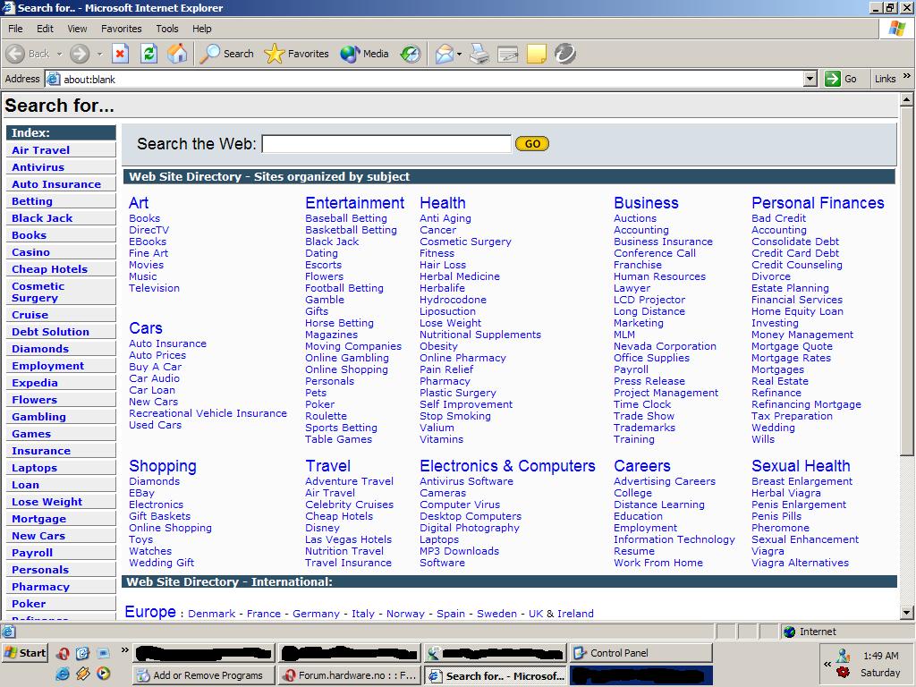Click the Antivirus link in Index sidebar
This screenshot has width=916, height=687.
click(x=38, y=167)
